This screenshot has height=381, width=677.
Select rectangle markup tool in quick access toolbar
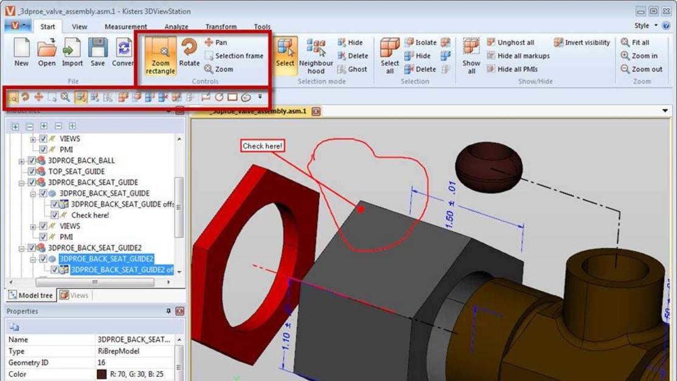click(232, 97)
